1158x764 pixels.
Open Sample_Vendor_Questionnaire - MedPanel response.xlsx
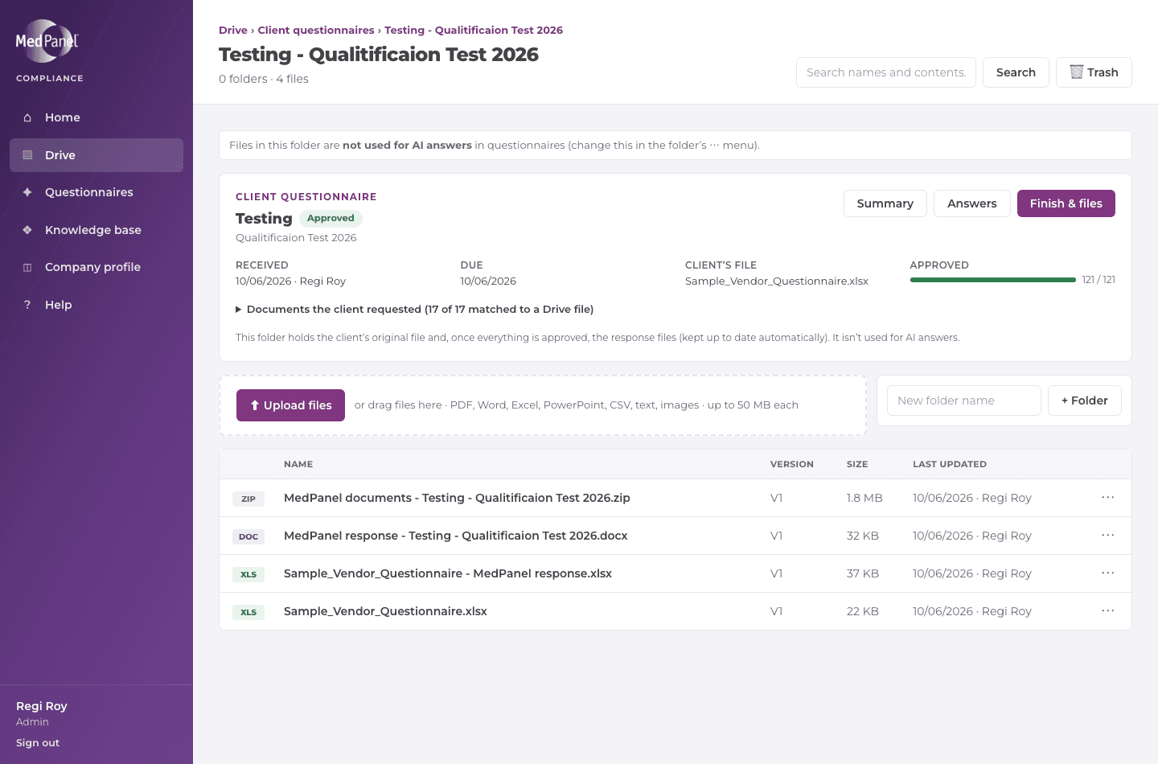[448, 573]
